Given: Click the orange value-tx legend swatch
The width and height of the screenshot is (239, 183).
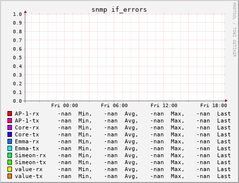Looking at the screenshot, I should point(9,176).
